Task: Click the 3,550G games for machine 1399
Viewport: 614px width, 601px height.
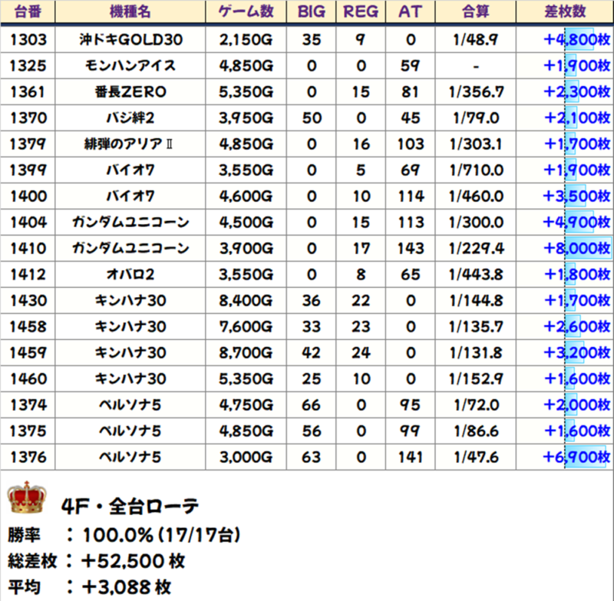Action: (246, 170)
